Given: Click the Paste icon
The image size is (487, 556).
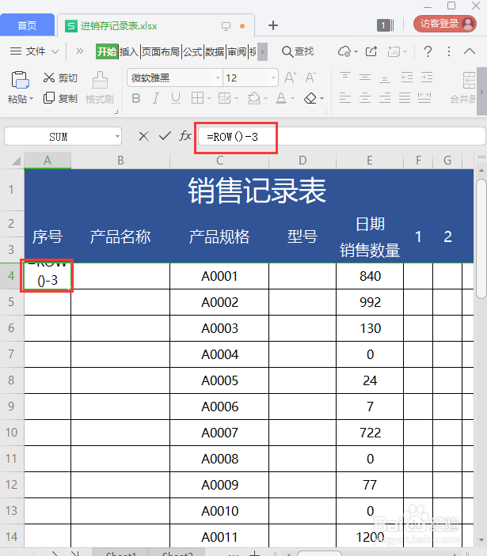Looking at the screenshot, I should point(20,79).
